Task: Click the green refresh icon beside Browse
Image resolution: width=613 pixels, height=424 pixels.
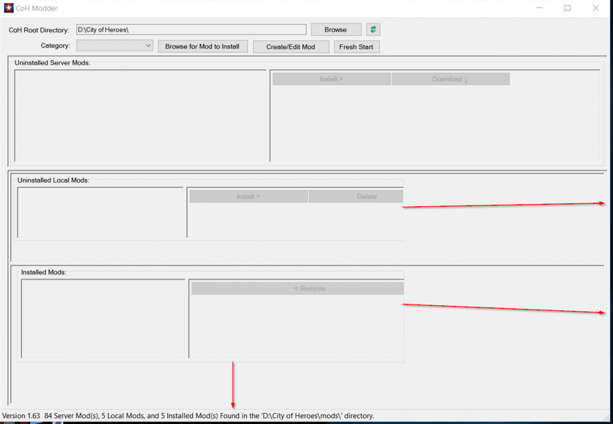Action: (x=373, y=29)
